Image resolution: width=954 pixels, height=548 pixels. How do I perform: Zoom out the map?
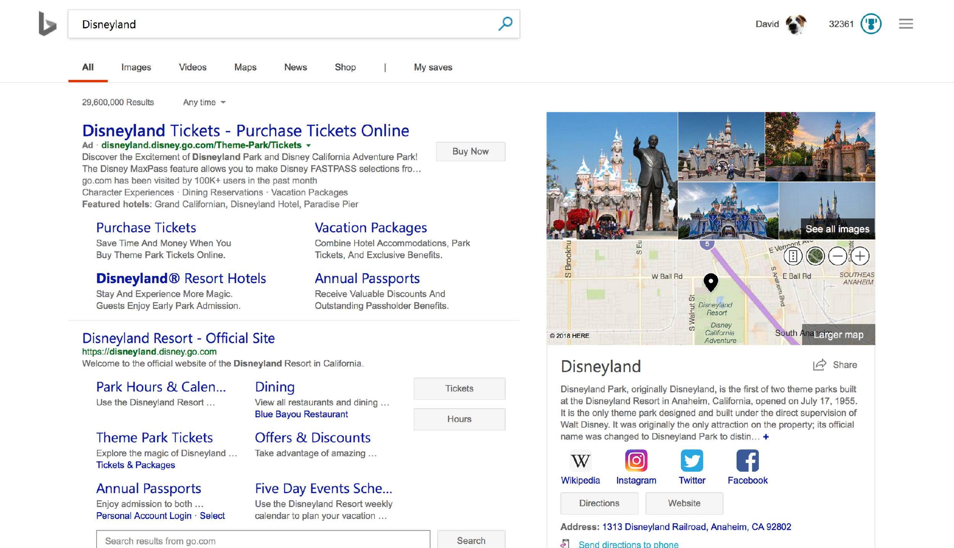pos(837,256)
